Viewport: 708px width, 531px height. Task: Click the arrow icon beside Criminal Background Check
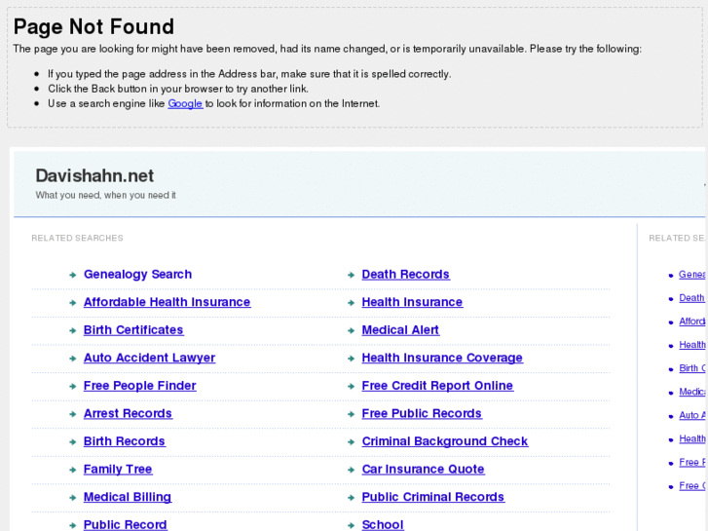351,442
